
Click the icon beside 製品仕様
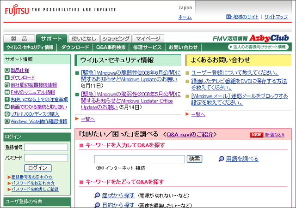[x=7, y=71]
